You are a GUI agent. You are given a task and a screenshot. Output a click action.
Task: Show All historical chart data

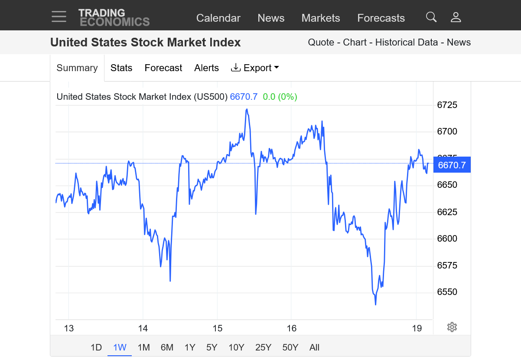click(314, 347)
